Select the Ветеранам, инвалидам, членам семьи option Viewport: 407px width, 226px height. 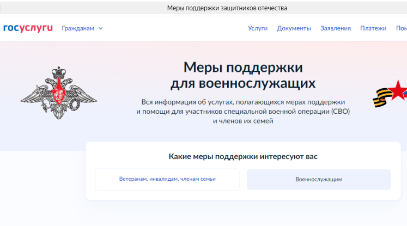[x=167, y=179]
